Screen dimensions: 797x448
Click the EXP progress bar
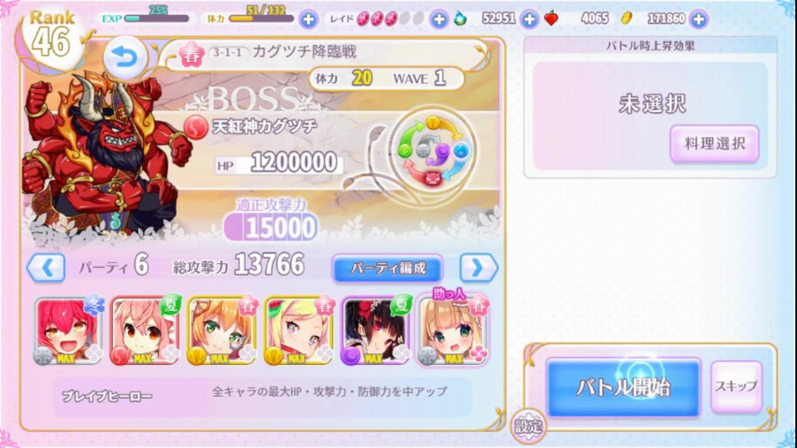pyautogui.click(x=157, y=19)
